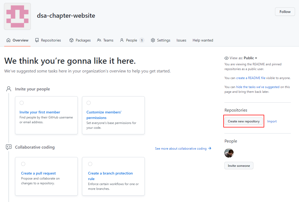The height and width of the screenshot is (202, 299).
Task: Click the eye icon next to View as
Action: 226,58
